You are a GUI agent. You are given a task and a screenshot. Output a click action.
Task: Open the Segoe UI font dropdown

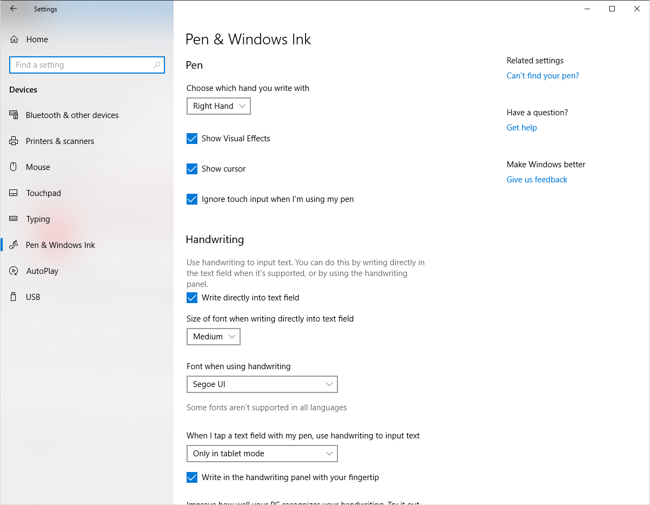point(262,384)
